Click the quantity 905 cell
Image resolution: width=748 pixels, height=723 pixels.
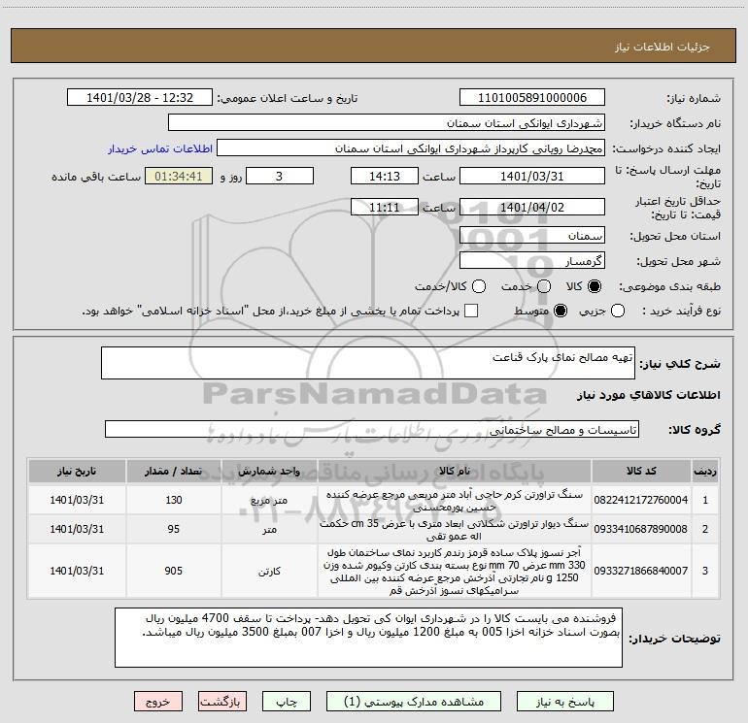[174, 571]
